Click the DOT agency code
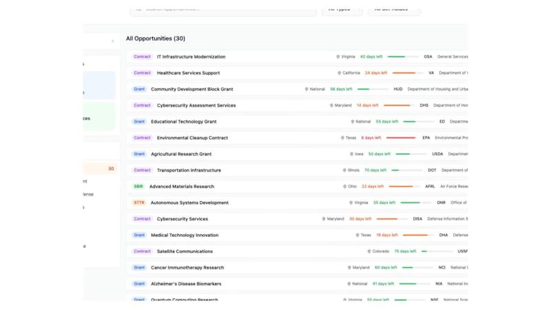The height and width of the screenshot is (310, 551). tap(433, 170)
